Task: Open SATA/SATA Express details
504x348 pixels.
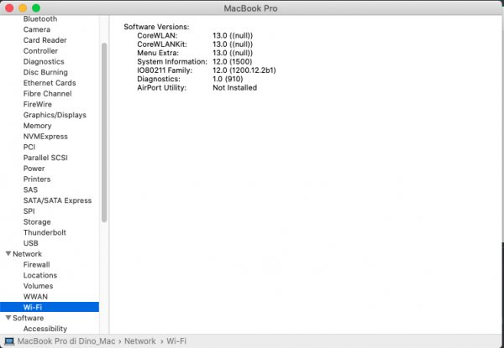Action: (57, 200)
